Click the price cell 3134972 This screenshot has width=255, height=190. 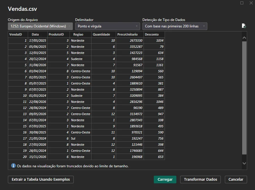click(x=130, y=114)
